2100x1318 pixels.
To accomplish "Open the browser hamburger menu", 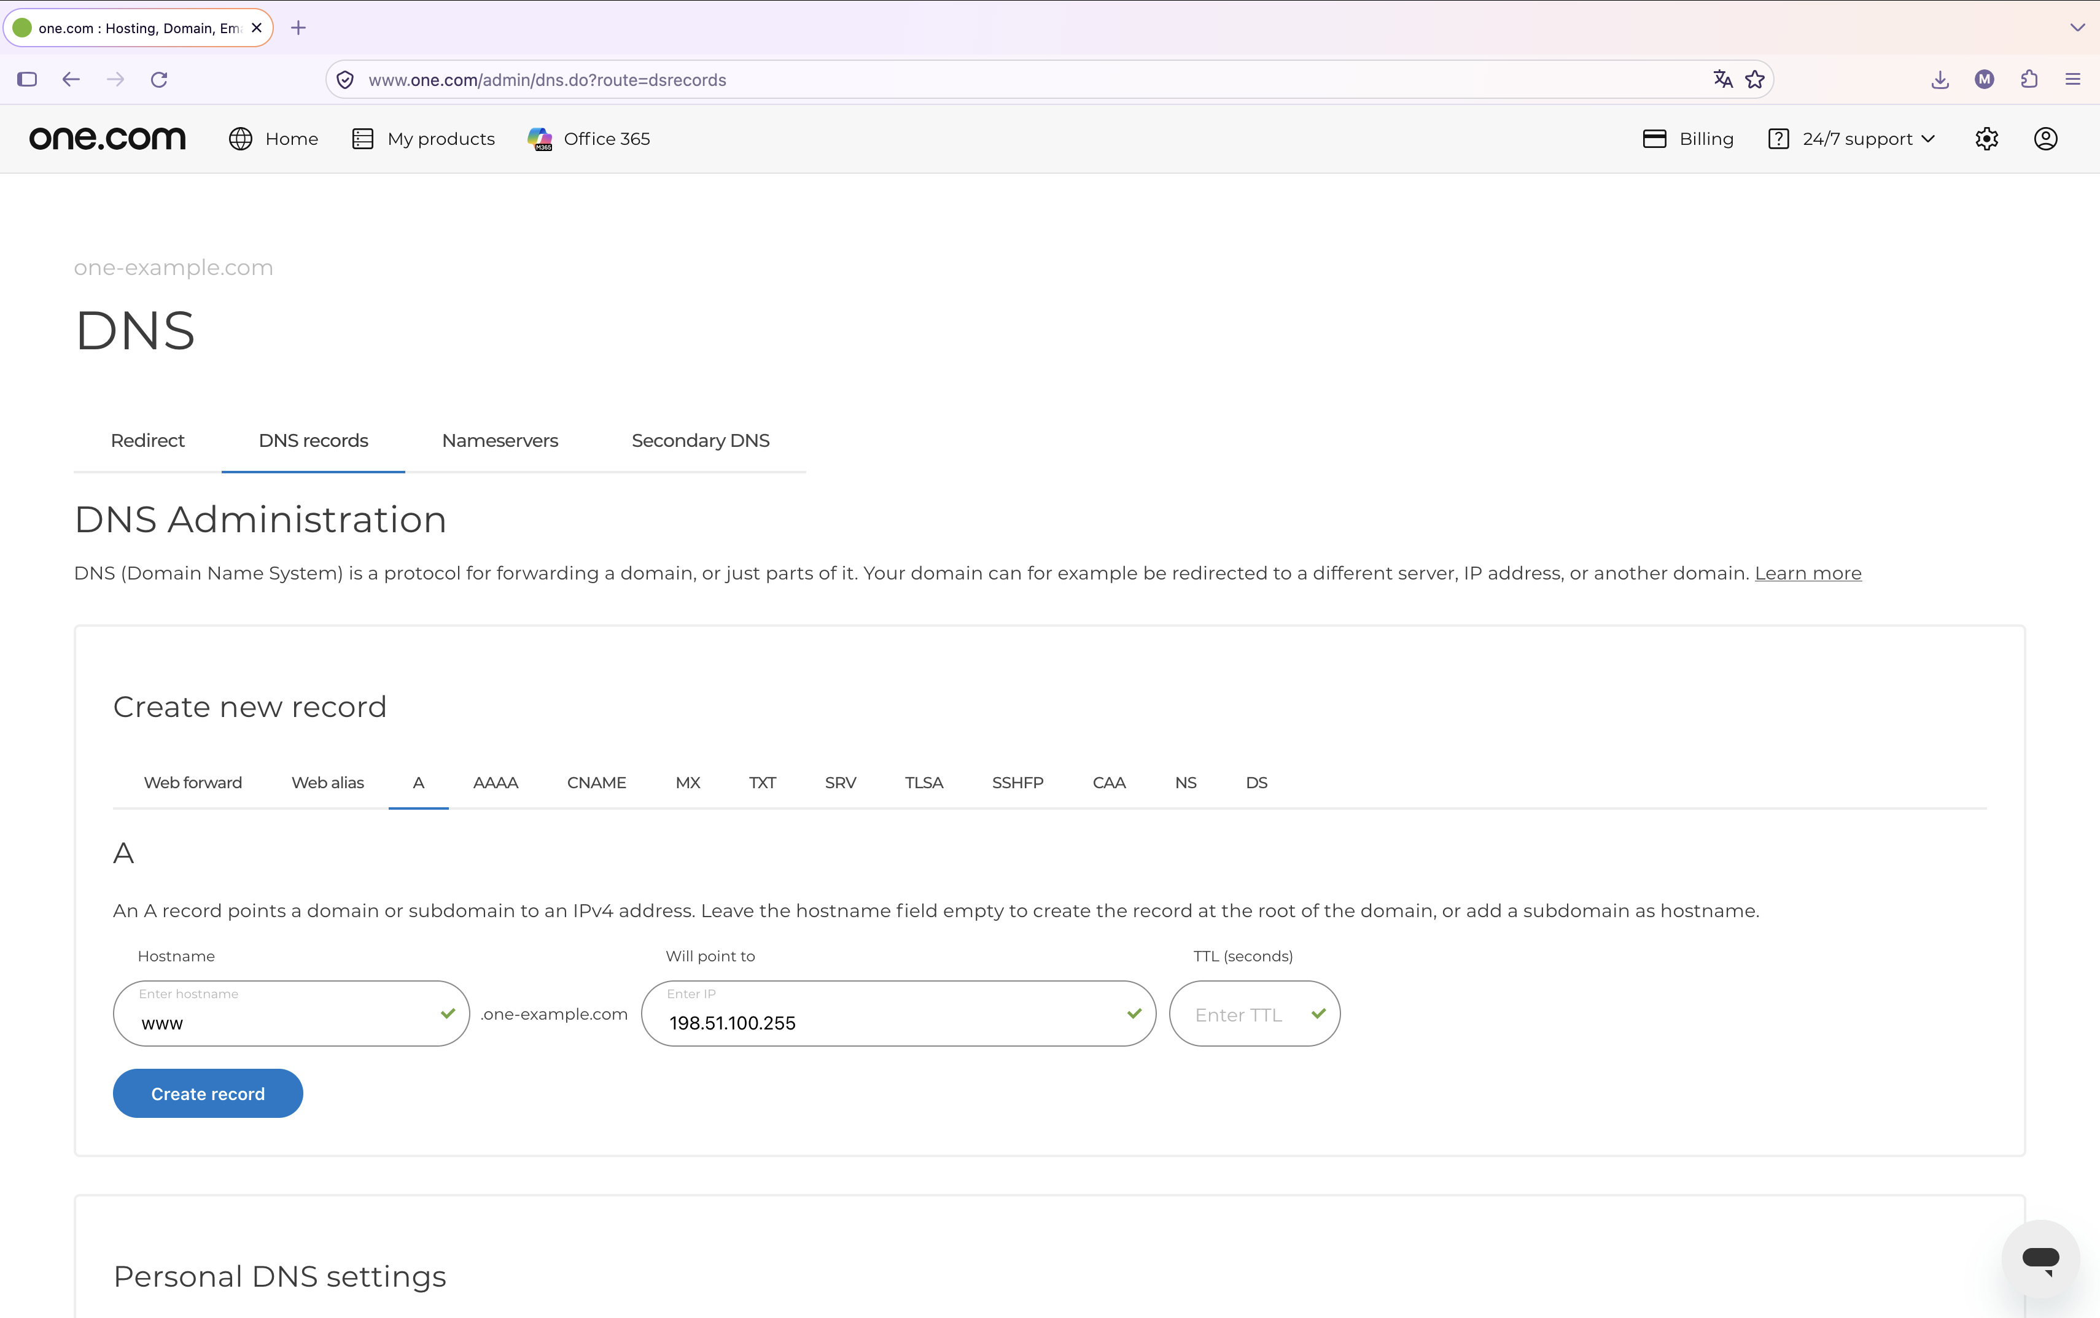I will (x=2073, y=79).
